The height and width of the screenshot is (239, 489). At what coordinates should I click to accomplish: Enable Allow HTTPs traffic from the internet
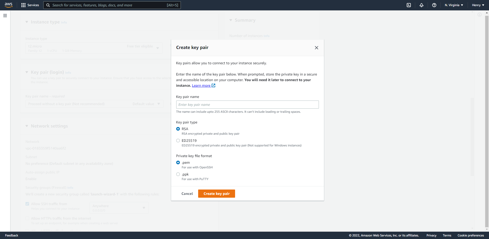27,218
